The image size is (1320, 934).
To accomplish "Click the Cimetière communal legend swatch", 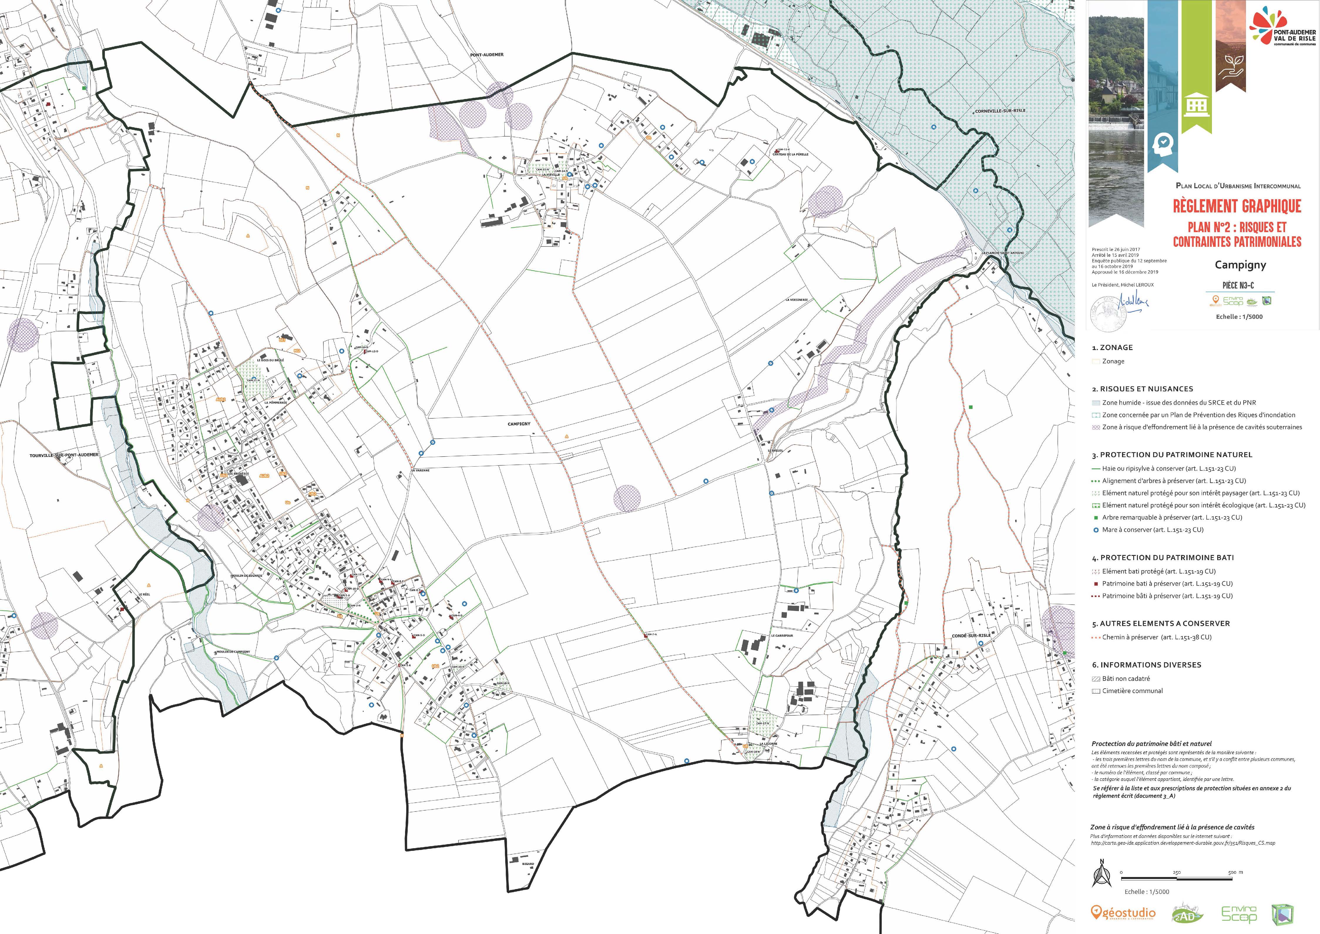I will 1096,691.
